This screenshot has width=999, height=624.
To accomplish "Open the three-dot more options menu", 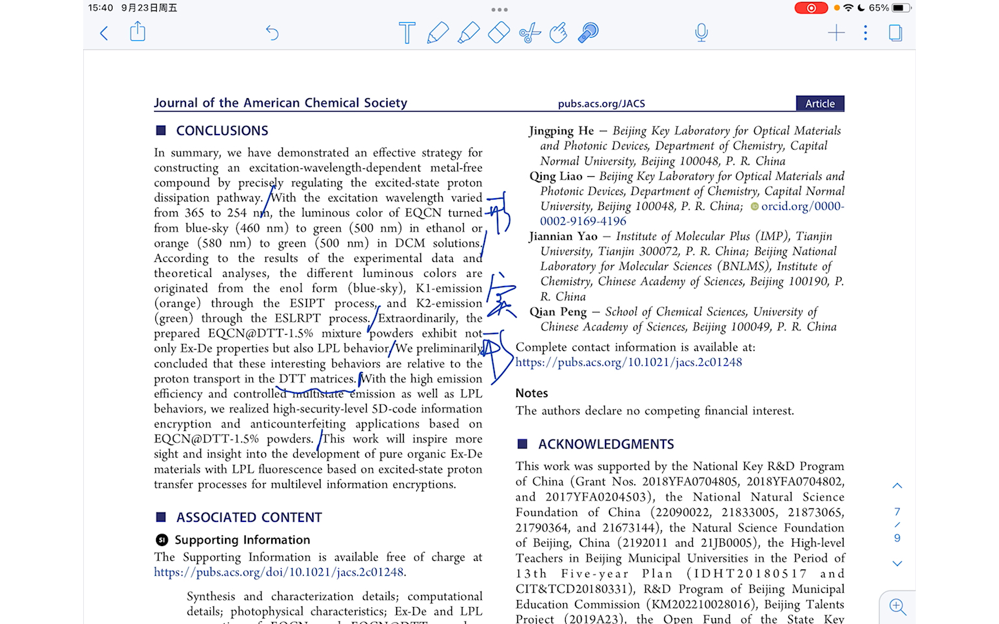I will pos(865,32).
